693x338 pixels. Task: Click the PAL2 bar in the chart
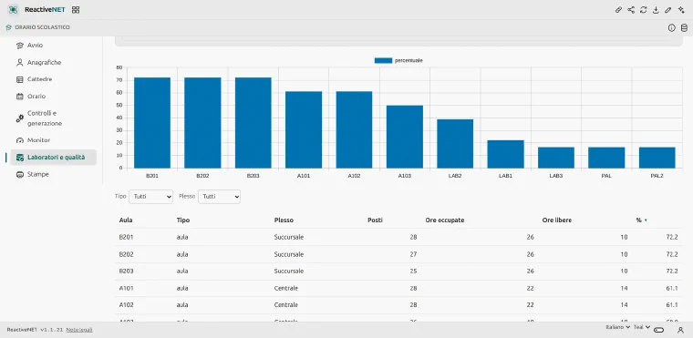click(x=657, y=158)
